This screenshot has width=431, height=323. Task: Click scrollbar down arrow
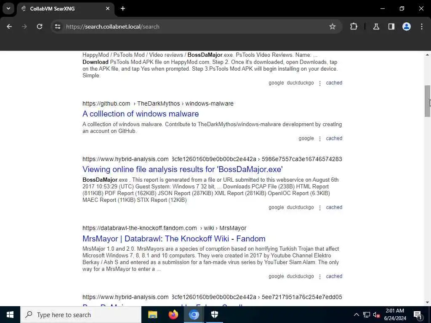point(427,302)
